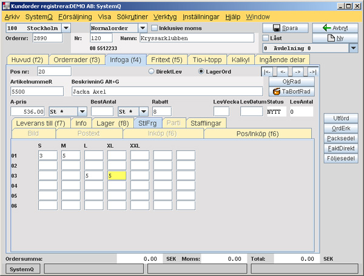Open the SystemQ menu
Screen dimensions: 364x276
coord(39,17)
